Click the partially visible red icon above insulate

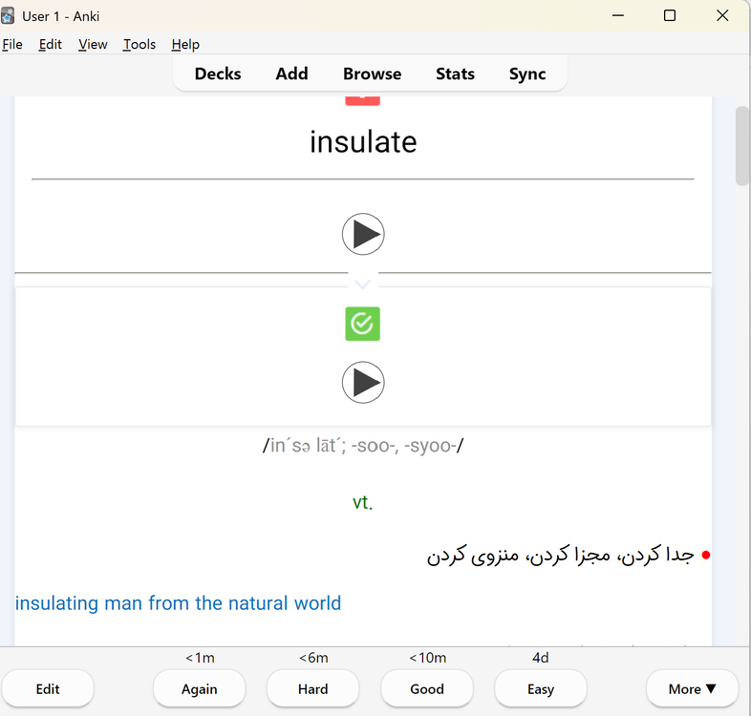pos(362,100)
